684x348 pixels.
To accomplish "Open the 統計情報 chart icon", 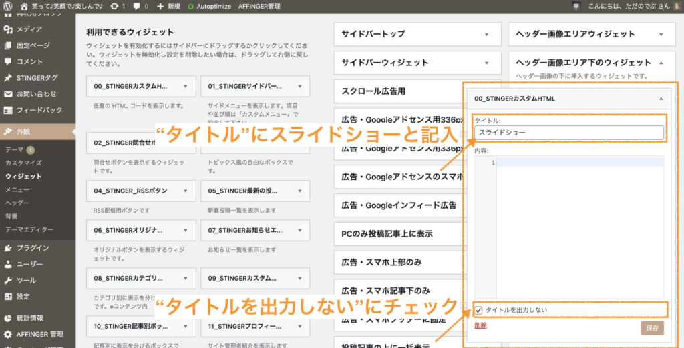I will click(8, 318).
